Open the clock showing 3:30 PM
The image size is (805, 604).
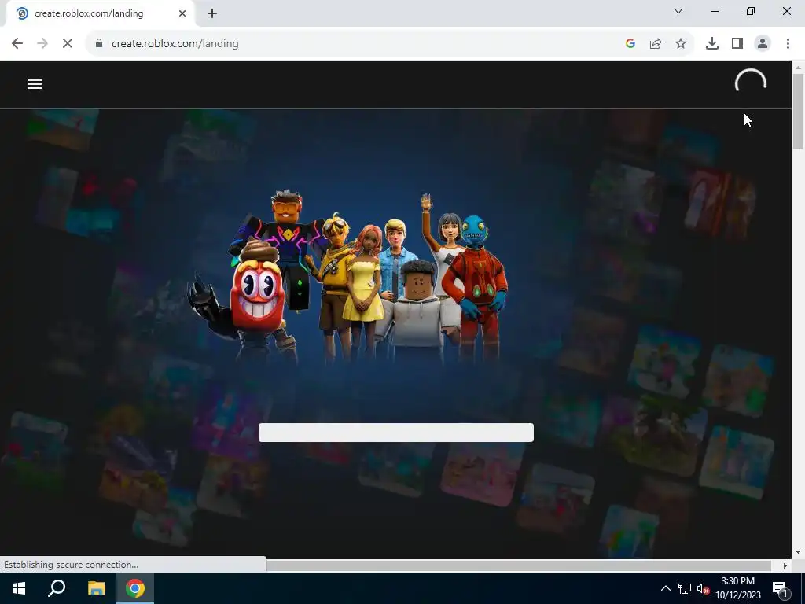point(737,588)
